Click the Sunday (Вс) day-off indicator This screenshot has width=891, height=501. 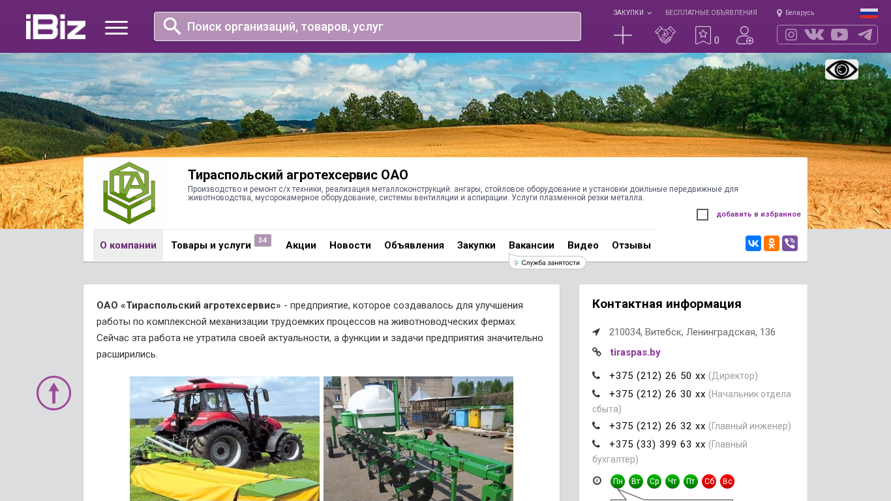(727, 481)
